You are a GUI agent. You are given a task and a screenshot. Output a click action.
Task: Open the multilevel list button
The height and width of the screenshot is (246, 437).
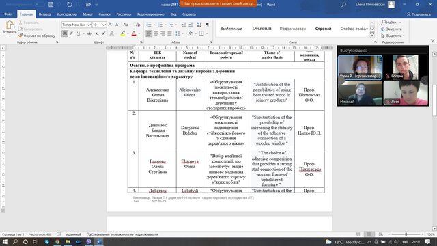[171, 25]
